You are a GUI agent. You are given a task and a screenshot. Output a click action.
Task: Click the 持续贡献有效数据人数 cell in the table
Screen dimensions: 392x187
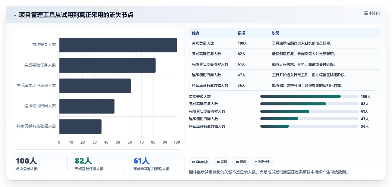210,86
